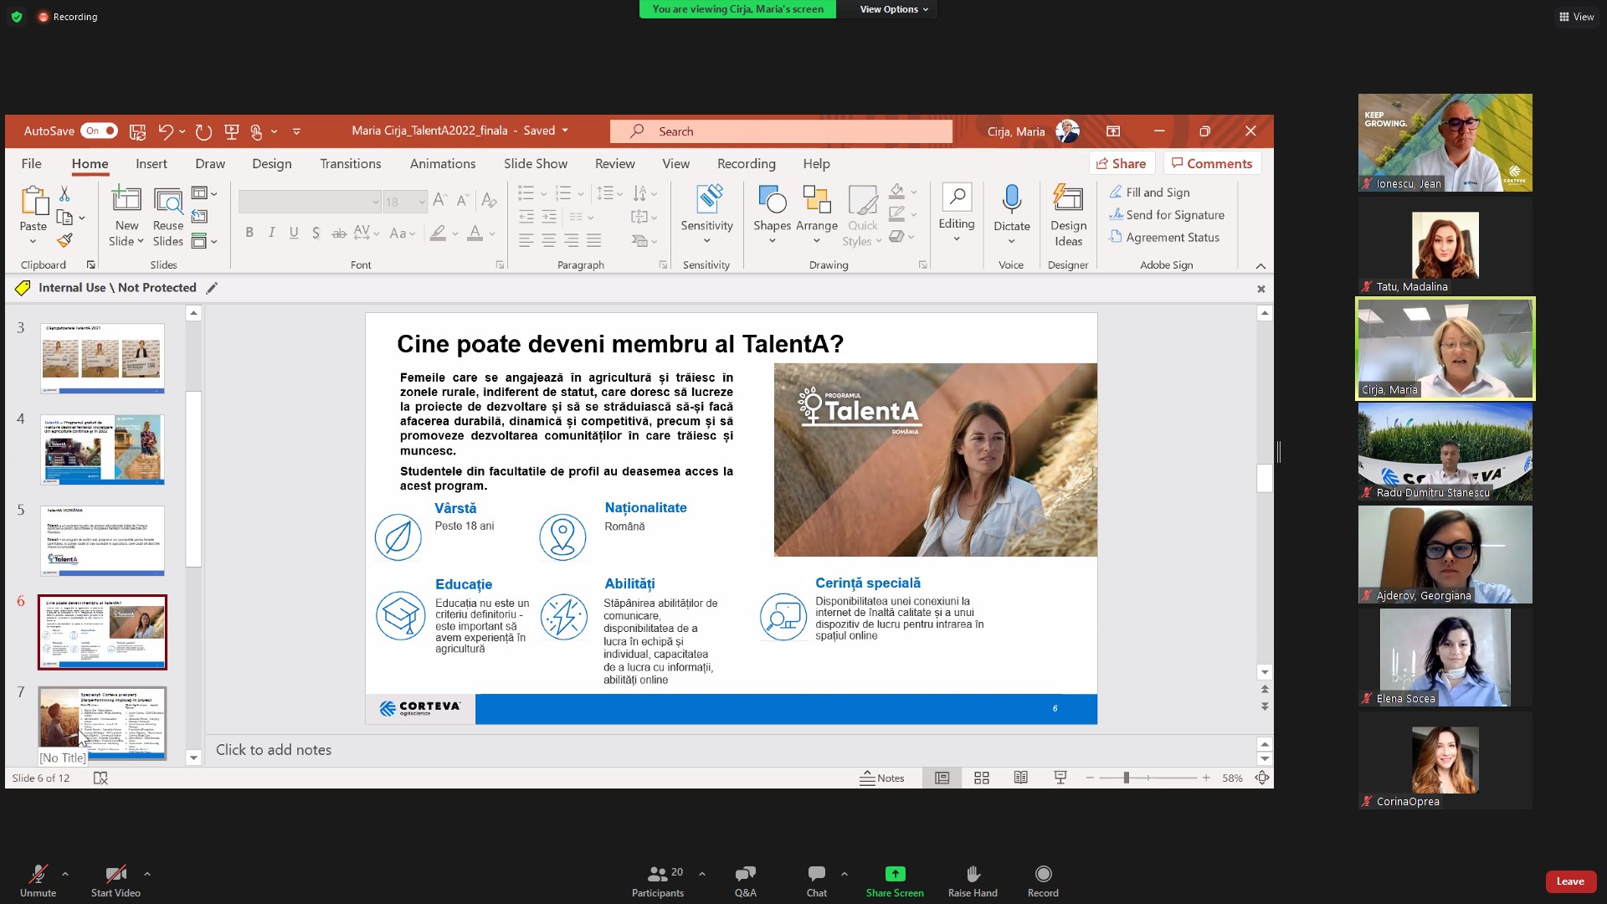Viewport: 1607px width, 904px height.
Task: Switch to the Design tab
Action: coord(272,164)
